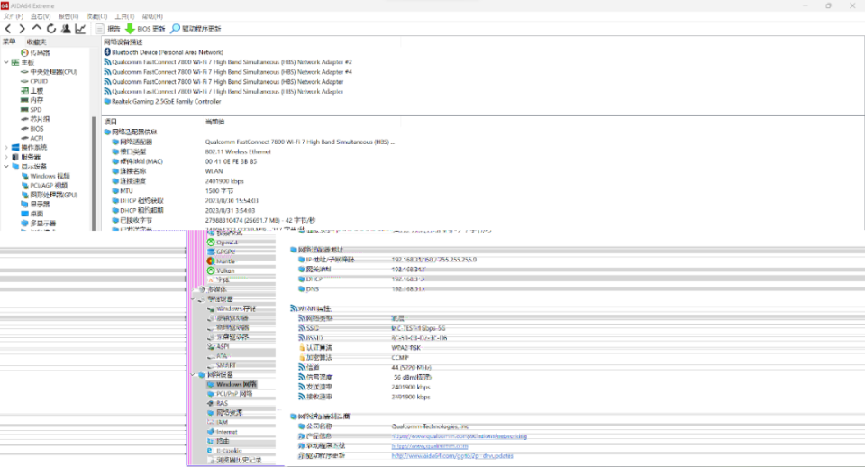Screen dimensions: 865x467
Task: Click the left tree vertical scrollbar
Action: click(x=94, y=172)
